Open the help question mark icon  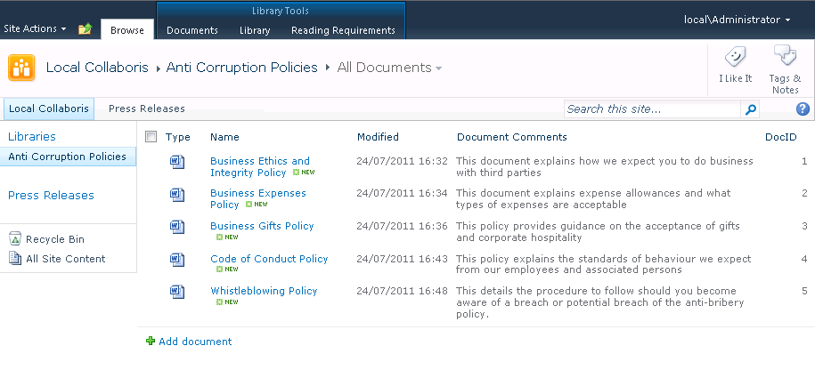[x=802, y=109]
